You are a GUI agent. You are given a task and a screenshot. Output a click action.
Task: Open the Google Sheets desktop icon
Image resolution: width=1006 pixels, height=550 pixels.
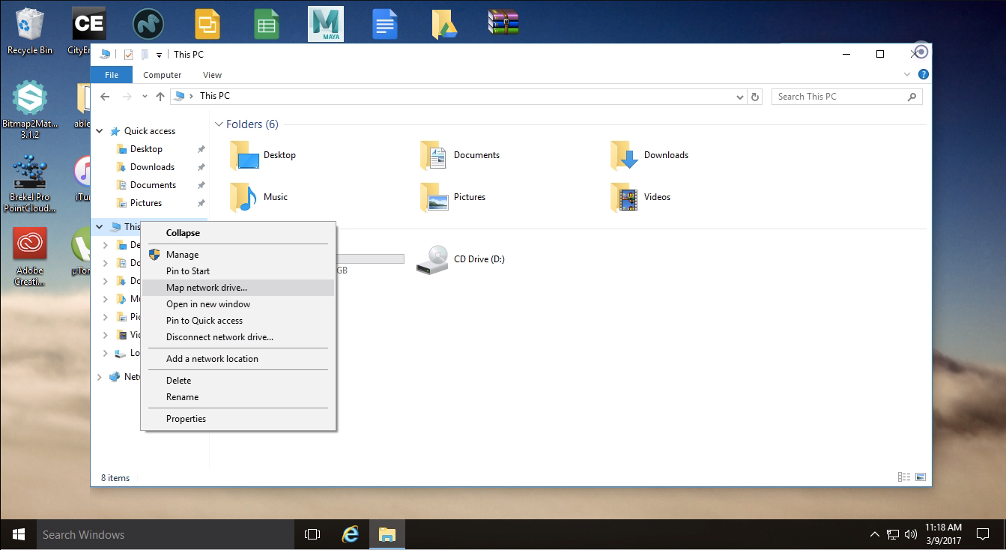[267, 25]
